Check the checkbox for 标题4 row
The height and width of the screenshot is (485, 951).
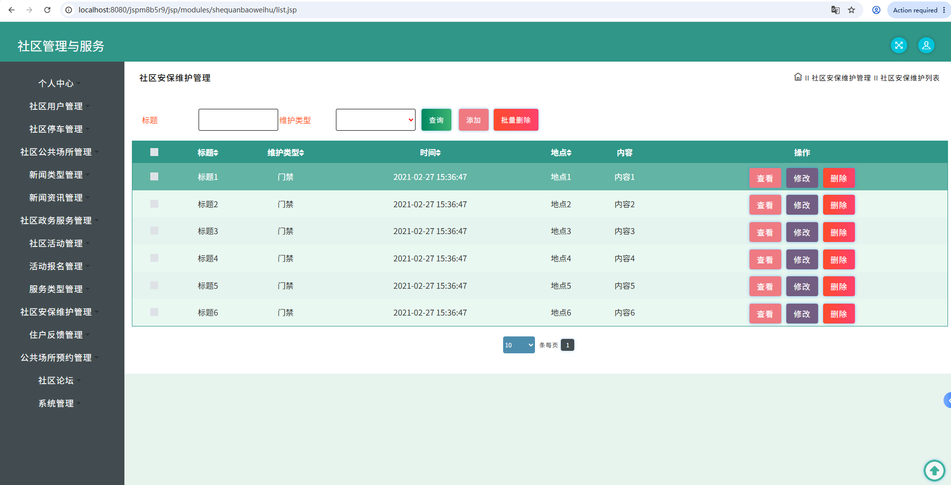tap(154, 258)
